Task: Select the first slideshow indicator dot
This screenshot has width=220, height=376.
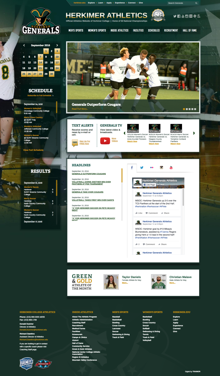Action: pyautogui.click(x=184, y=109)
